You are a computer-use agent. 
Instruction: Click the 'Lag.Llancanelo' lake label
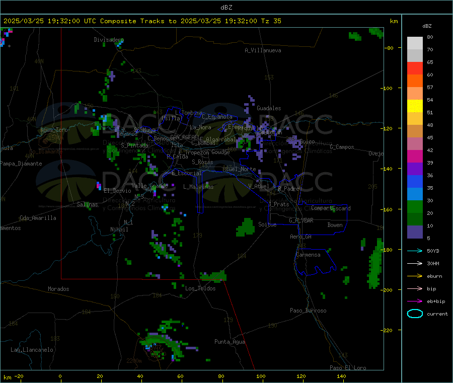point(32,350)
